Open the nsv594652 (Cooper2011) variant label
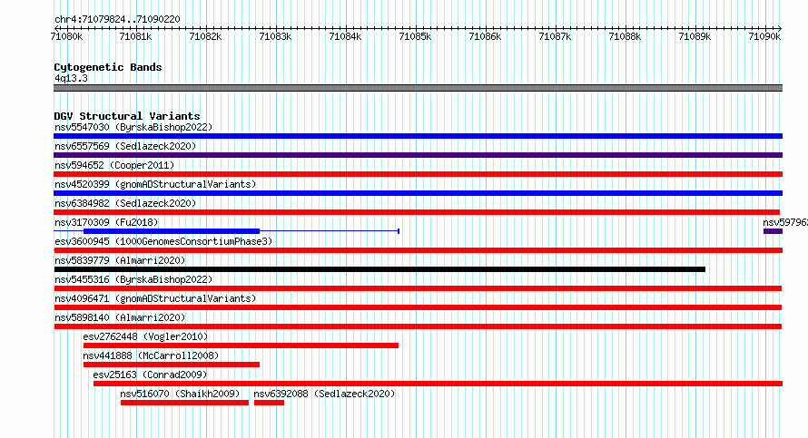 pyautogui.click(x=114, y=165)
